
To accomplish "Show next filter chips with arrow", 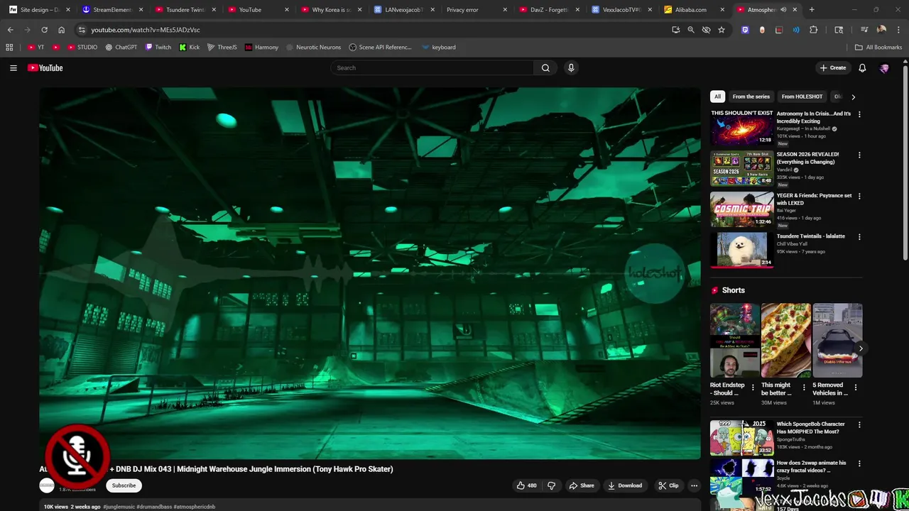I will click(x=853, y=97).
